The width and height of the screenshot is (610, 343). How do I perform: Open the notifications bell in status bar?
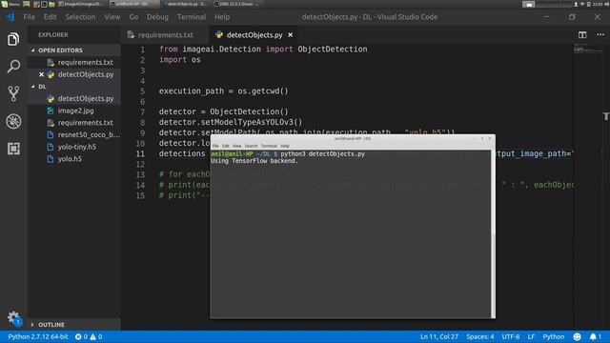click(x=595, y=336)
